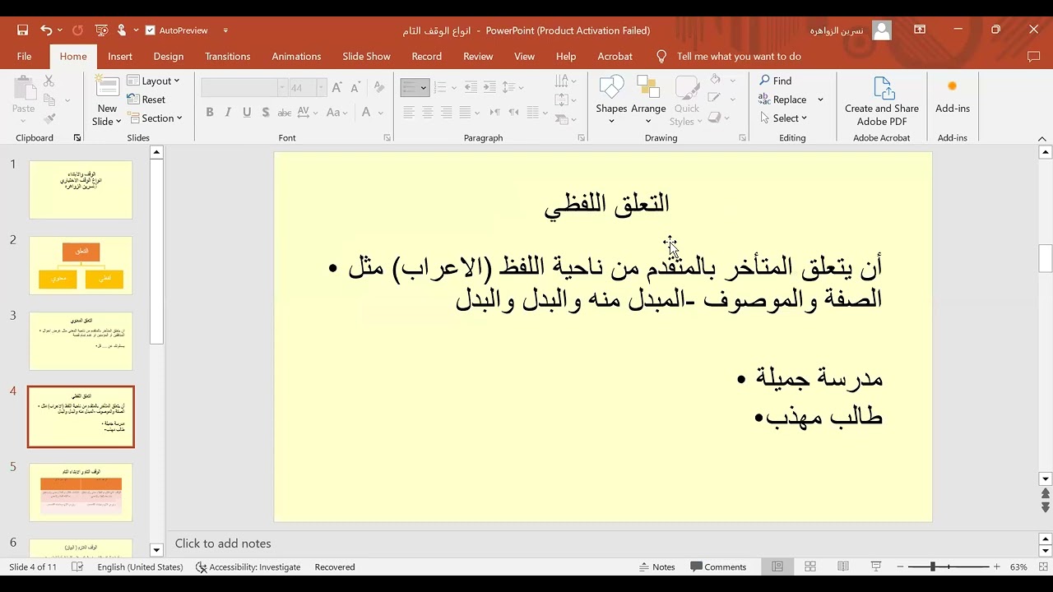Align text left
The height and width of the screenshot is (592, 1053).
409,113
